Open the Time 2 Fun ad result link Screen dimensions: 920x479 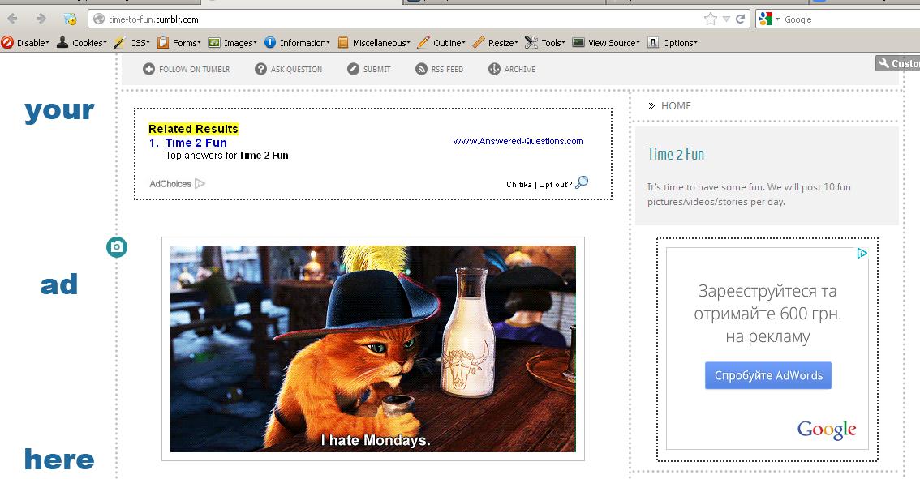[x=196, y=143]
